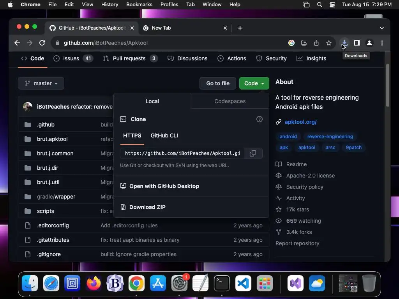Open the .github folder

[46, 125]
